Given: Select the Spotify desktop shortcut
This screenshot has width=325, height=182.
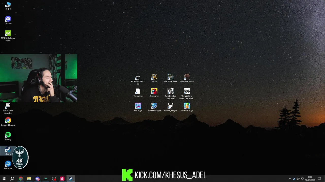Looking at the screenshot, I should [8, 136].
